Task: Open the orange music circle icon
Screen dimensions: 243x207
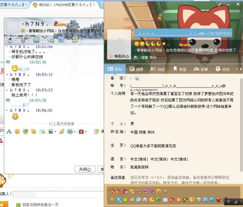Action: 179,200
